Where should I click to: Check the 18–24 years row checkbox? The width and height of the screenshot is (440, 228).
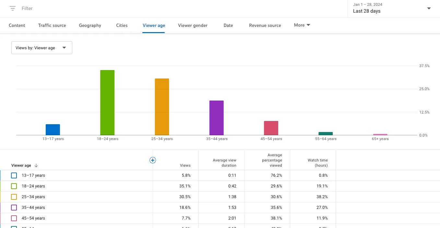coord(14,186)
